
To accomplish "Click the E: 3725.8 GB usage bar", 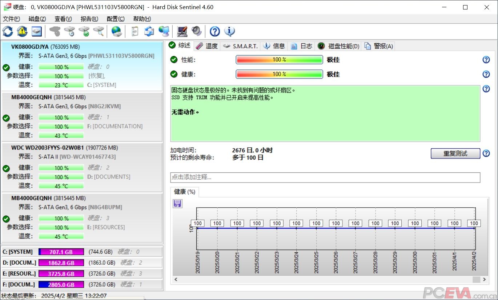I will point(61,274).
